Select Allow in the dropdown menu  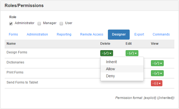[111, 69]
